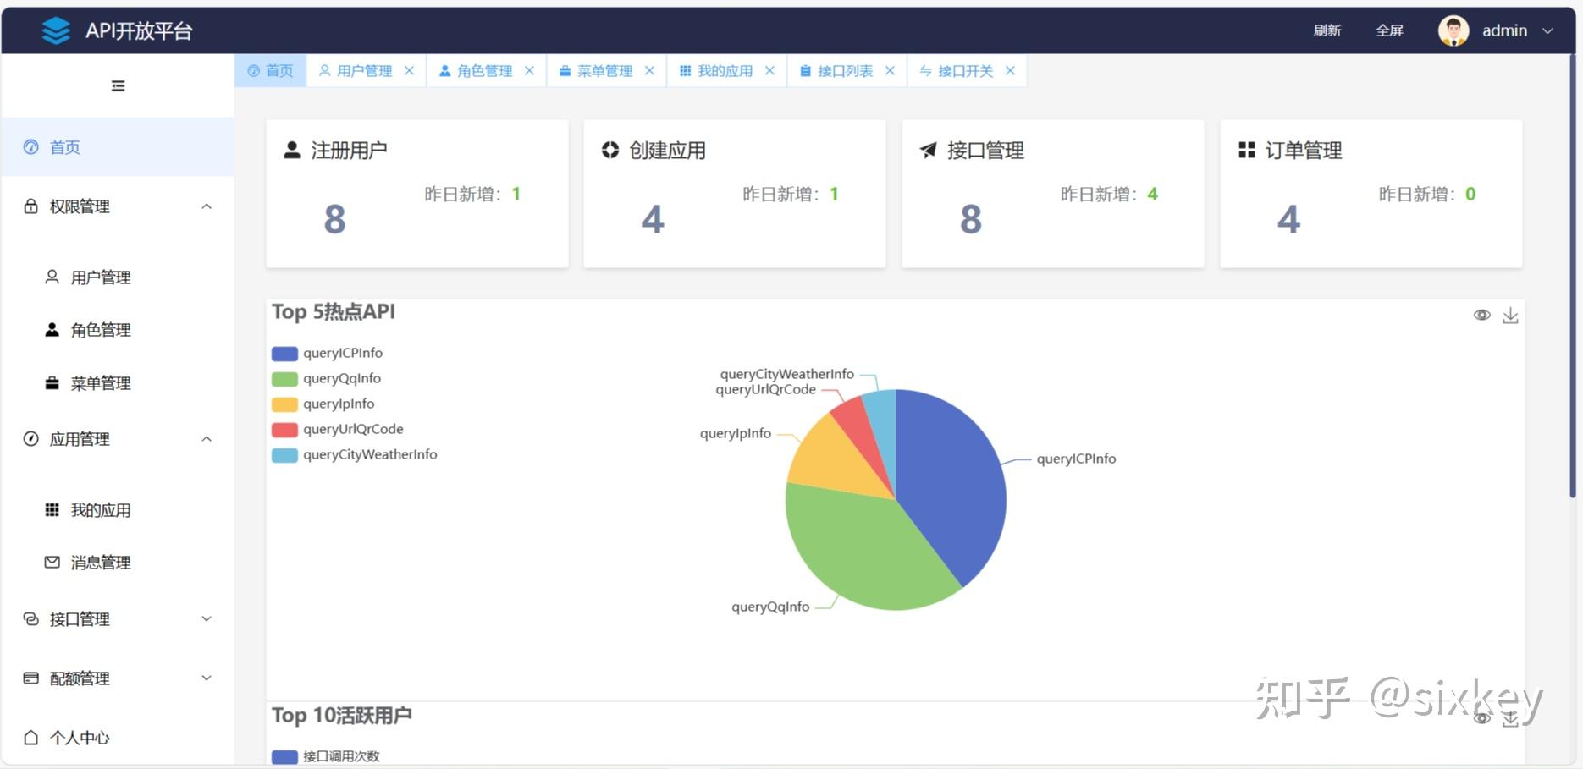Click the blue queryICPInfo color swatch in legend

pos(283,353)
